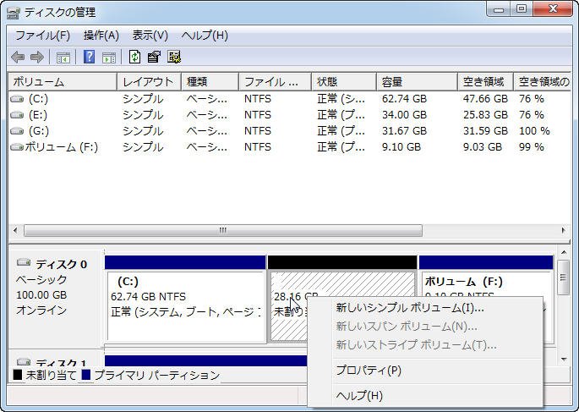The height and width of the screenshot is (412, 579).
Task: Open the ファイル(F) menu
Action: pyautogui.click(x=42, y=36)
